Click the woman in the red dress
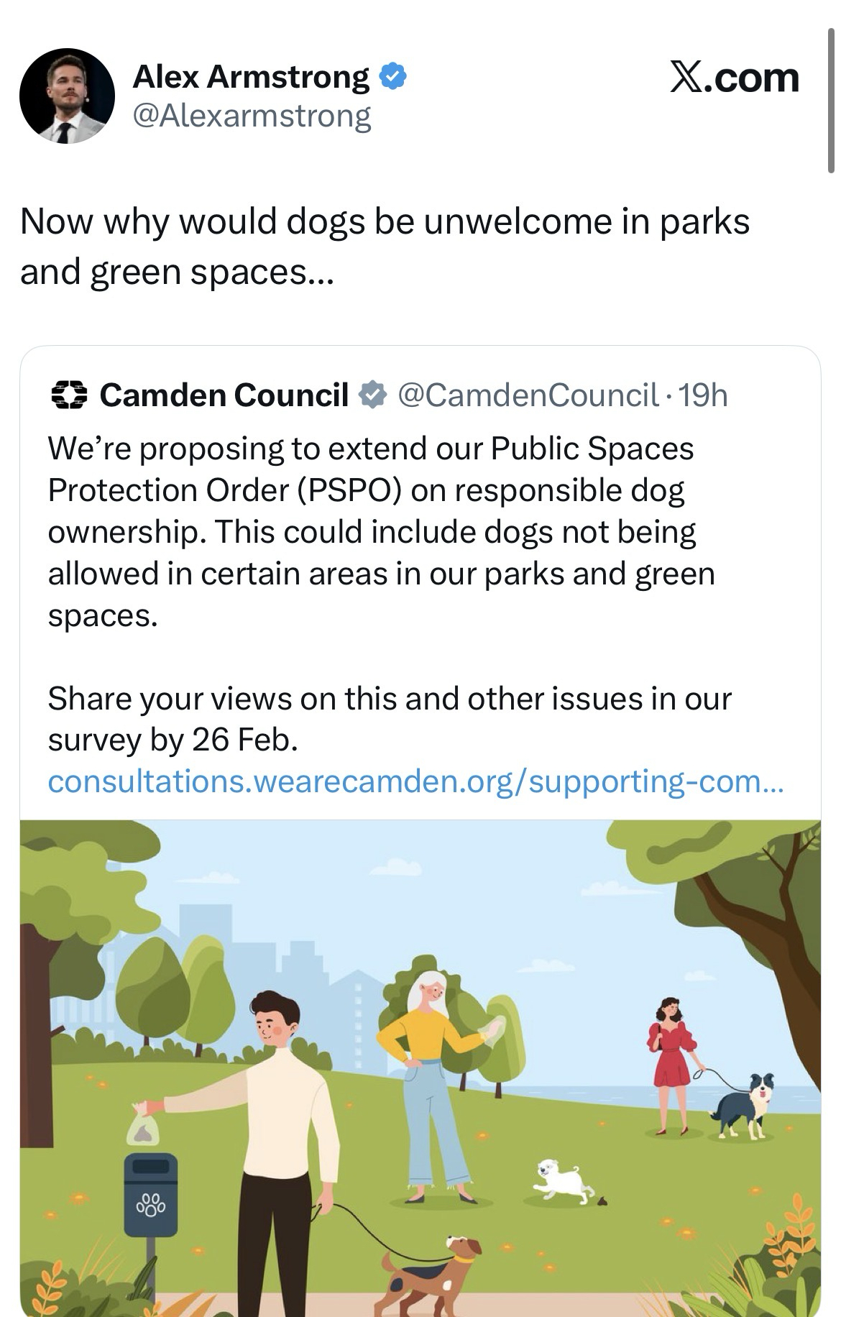The image size is (841, 1317). pyautogui.click(x=673, y=1056)
